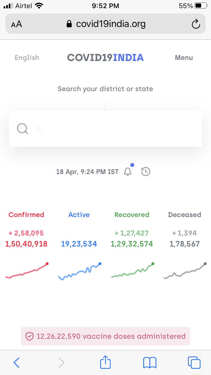Image resolution: width=211 pixels, height=375 pixels.
Task: Click the 18 Apr, 9:24 PM IST timestamp
Action: [88, 172]
